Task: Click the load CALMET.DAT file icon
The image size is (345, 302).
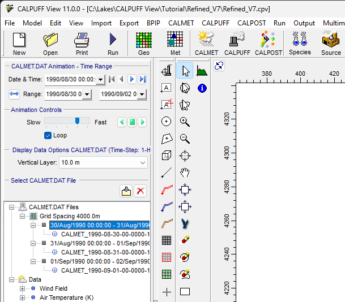Action: click(126, 191)
